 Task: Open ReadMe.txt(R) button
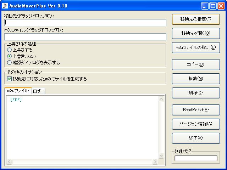pyautogui.click(x=196, y=110)
